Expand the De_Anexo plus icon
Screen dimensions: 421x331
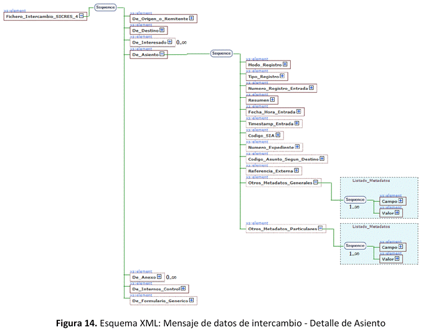pyautogui.click(x=159, y=277)
